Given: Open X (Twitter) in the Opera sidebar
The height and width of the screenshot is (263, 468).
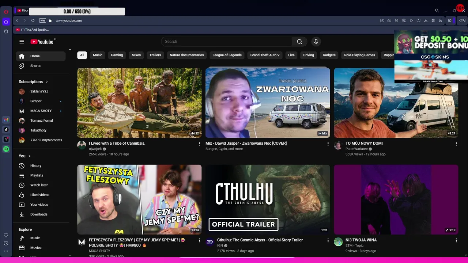Looking at the screenshot, I should click(x=6, y=139).
